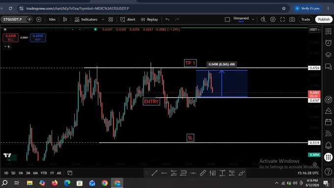The image size is (334, 188).
Task: Open chart settings gear in top toolbar
Action: pos(273,19)
